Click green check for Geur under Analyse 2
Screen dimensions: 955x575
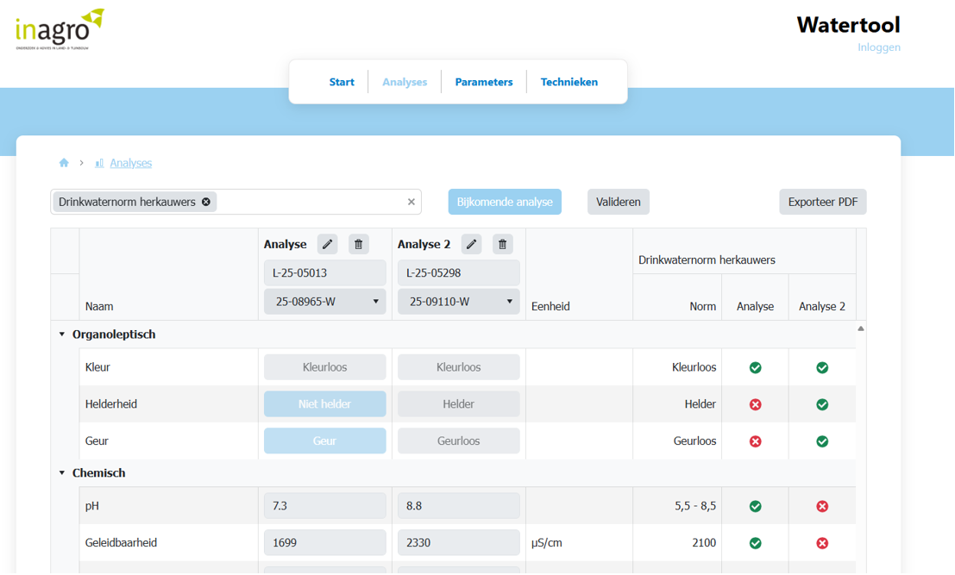(822, 441)
